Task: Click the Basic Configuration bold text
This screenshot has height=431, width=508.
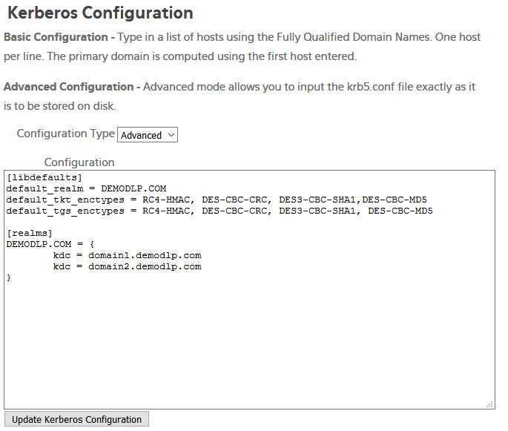Action: point(56,37)
